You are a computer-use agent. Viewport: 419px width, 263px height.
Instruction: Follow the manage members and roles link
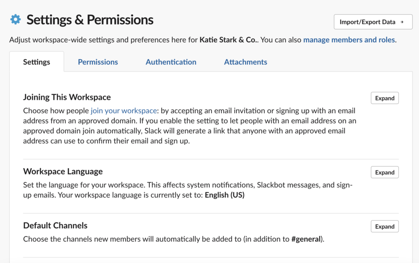pyautogui.click(x=349, y=40)
